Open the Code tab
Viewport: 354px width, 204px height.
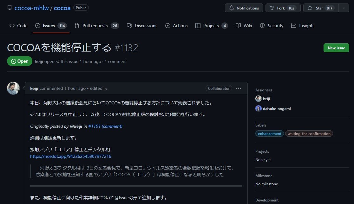19,26
